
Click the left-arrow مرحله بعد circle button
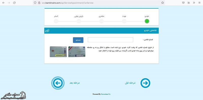(58, 83)
